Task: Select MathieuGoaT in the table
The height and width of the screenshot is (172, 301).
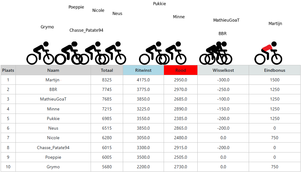Action: point(53,99)
